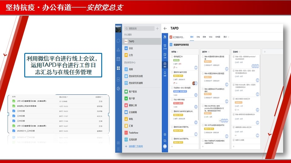Open the bell notifications in TAPD sidebar
This screenshot has width=291, height=163.
165,73
